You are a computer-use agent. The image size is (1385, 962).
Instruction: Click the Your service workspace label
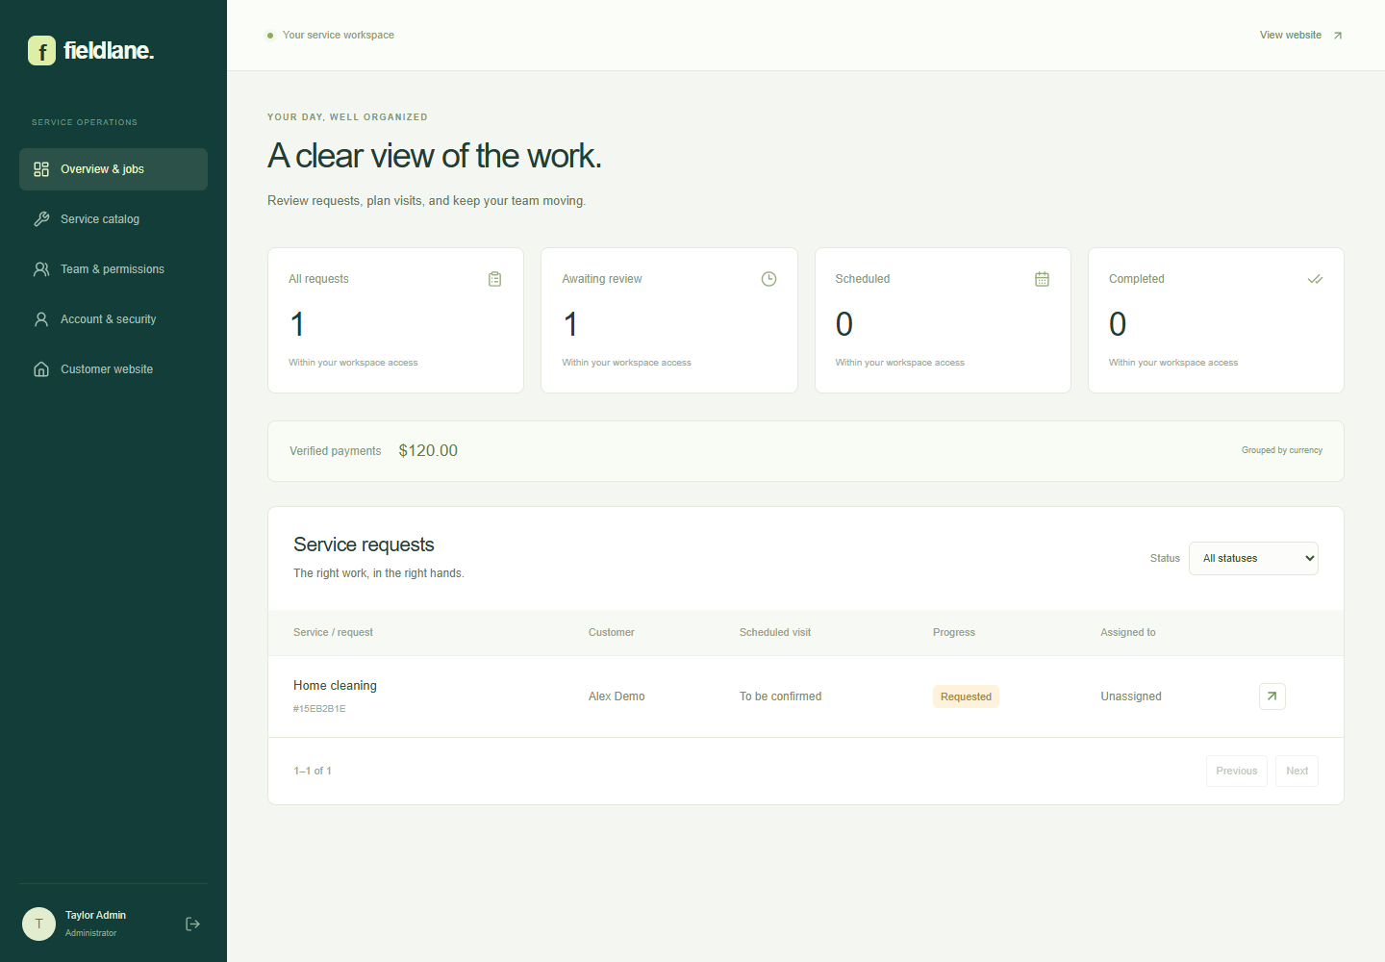click(x=339, y=35)
